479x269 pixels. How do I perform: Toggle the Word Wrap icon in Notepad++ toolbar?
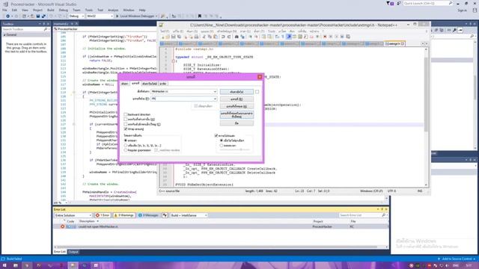coord(277,37)
